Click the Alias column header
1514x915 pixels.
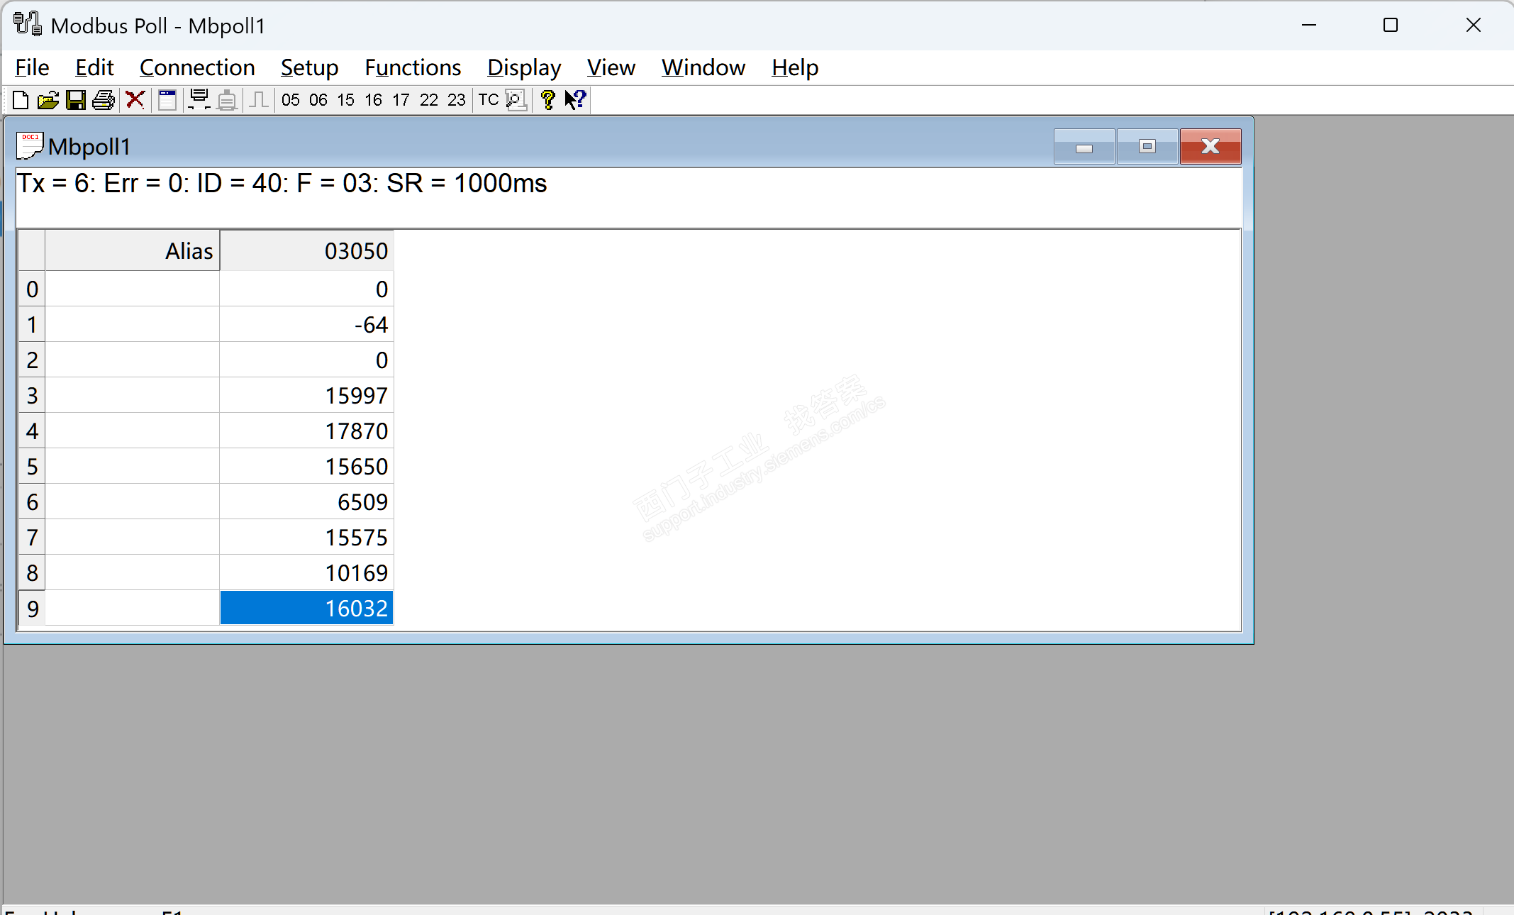133,250
